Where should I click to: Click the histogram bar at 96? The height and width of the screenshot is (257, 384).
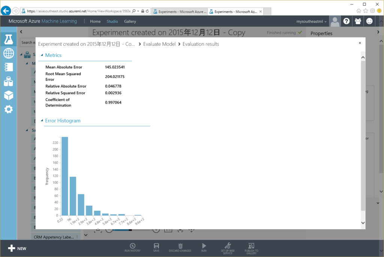73,196
